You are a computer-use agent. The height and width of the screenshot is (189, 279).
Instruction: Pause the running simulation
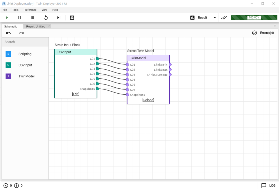click(20, 18)
